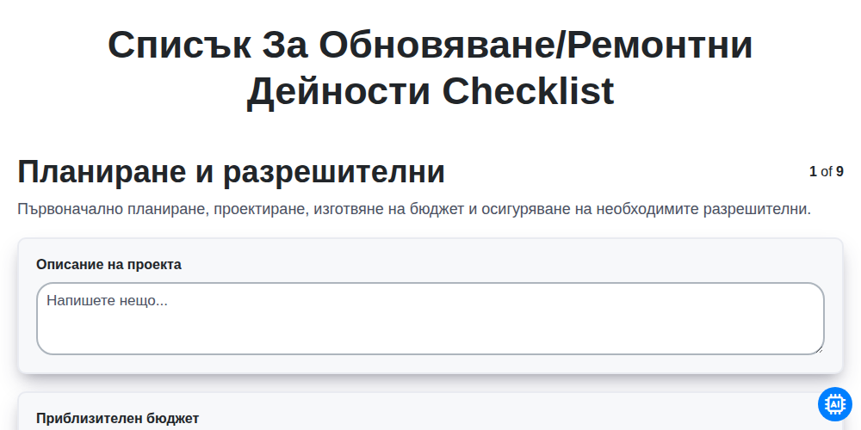Click the current step number 1

click(x=813, y=172)
